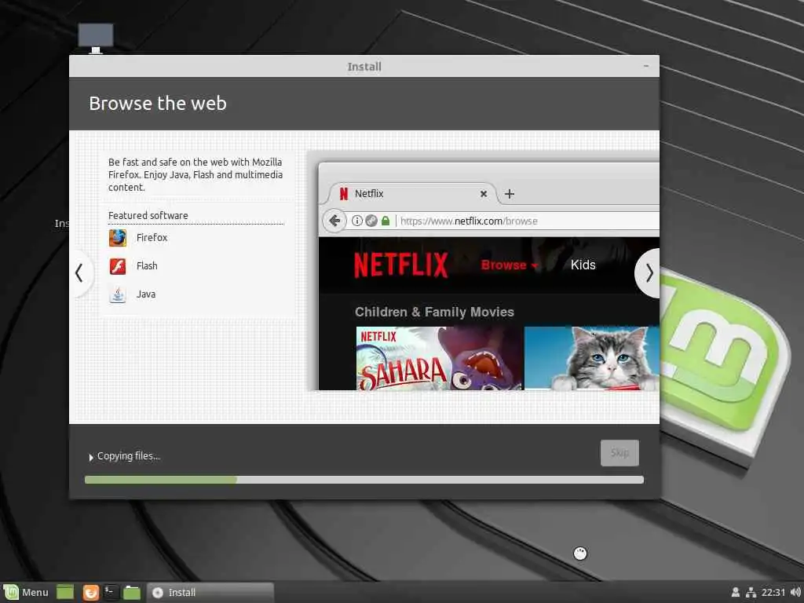Open the file manager folder in taskbar

point(132,592)
